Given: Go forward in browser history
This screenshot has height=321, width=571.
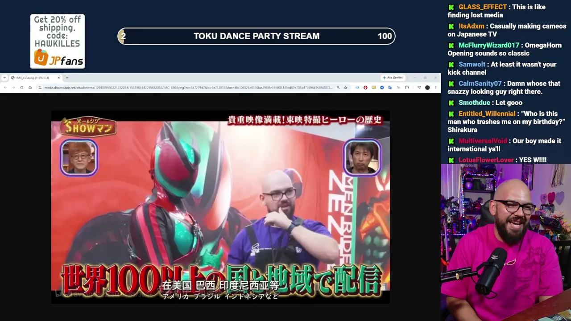Looking at the screenshot, I should pyautogui.click(x=13, y=88).
